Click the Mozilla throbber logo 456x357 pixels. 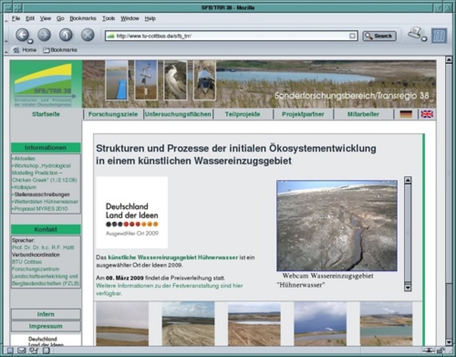coord(439,36)
